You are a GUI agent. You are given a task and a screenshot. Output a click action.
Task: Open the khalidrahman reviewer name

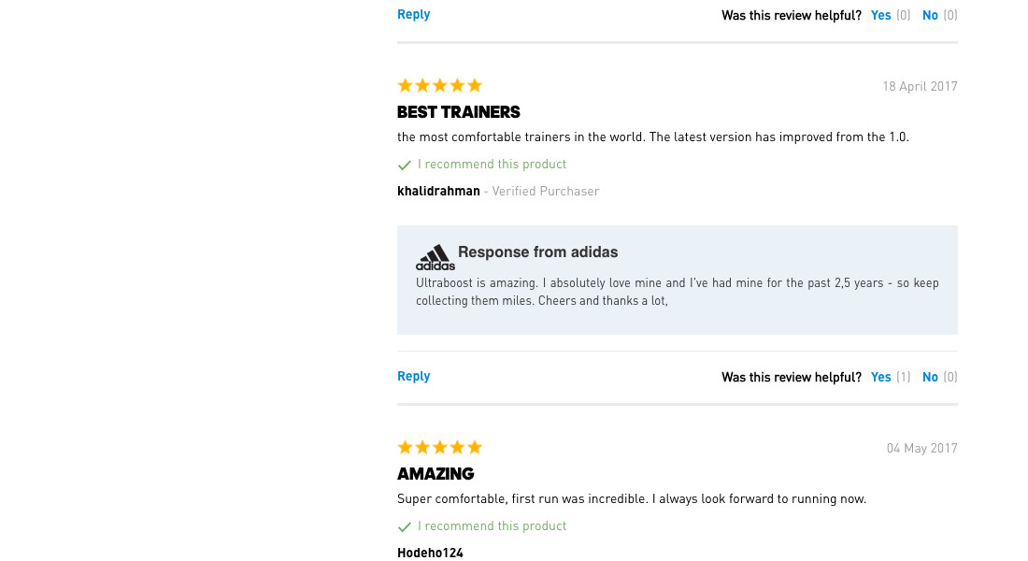tap(438, 191)
